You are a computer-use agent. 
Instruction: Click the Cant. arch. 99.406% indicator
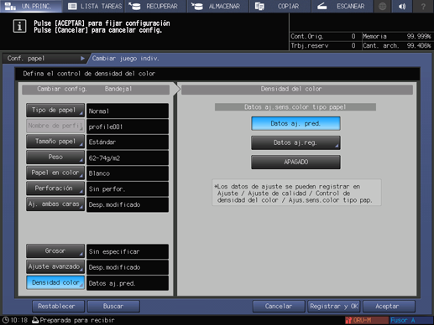pos(397,45)
